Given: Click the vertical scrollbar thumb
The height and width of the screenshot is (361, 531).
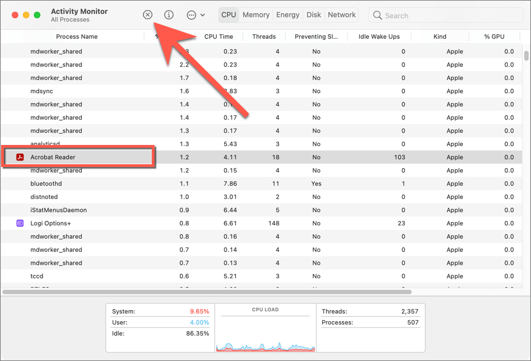Looking at the screenshot, I should (525, 56).
